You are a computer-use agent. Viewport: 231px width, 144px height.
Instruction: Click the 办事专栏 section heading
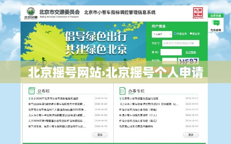point(136,91)
